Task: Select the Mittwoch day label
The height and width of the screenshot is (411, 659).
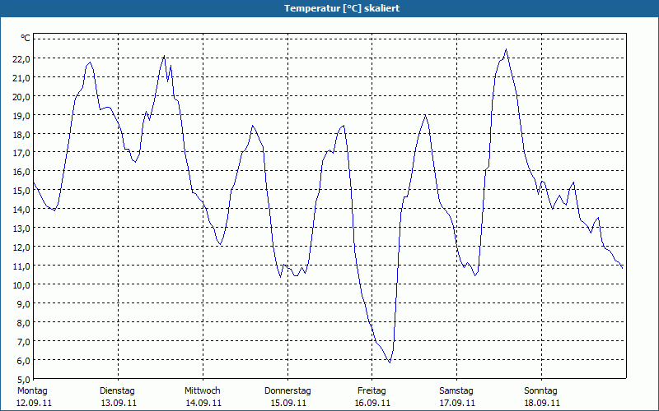Action: [x=202, y=390]
